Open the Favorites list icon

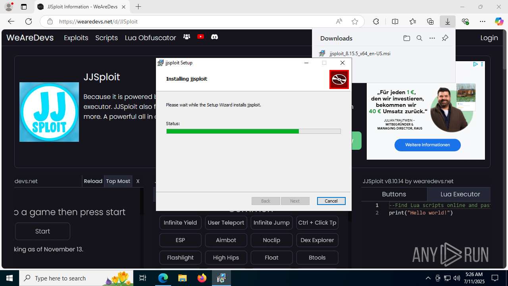click(x=413, y=21)
